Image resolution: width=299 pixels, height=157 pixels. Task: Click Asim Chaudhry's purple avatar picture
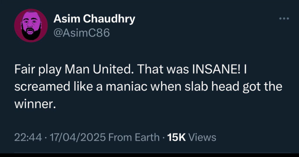31,26
